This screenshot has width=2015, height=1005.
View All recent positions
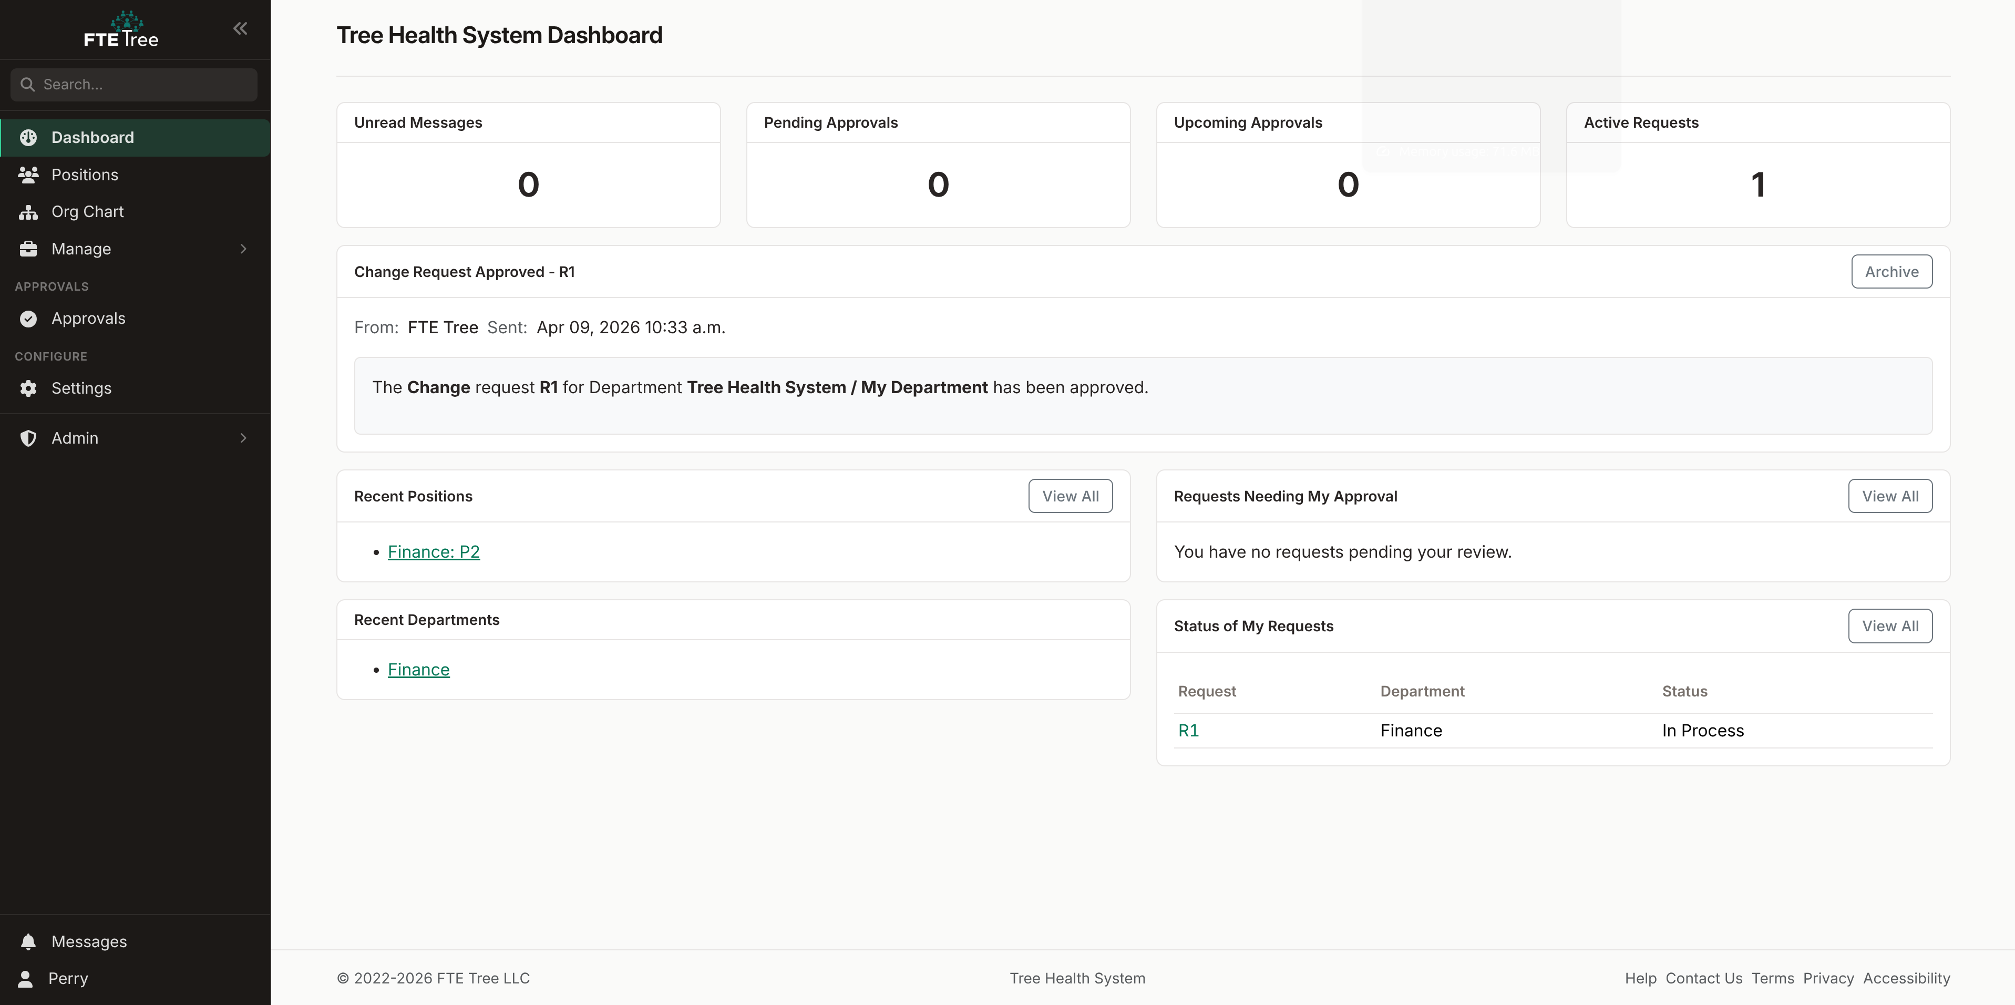pos(1070,496)
